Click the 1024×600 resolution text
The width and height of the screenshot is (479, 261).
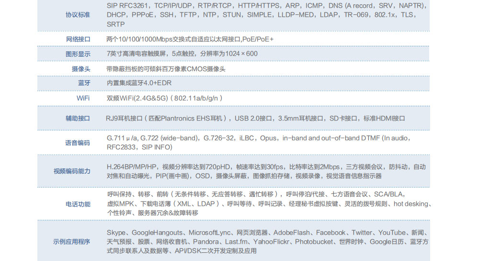[241, 54]
